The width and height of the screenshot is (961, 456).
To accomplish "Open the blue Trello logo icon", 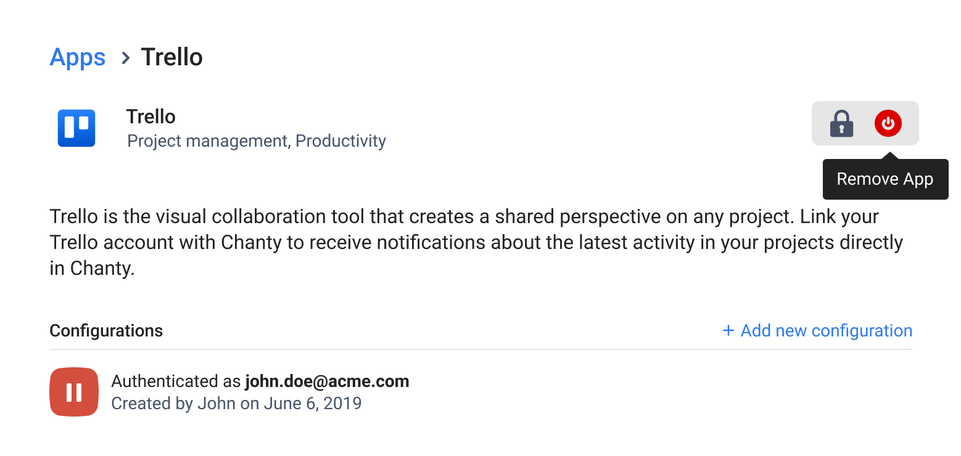I will 76,128.
